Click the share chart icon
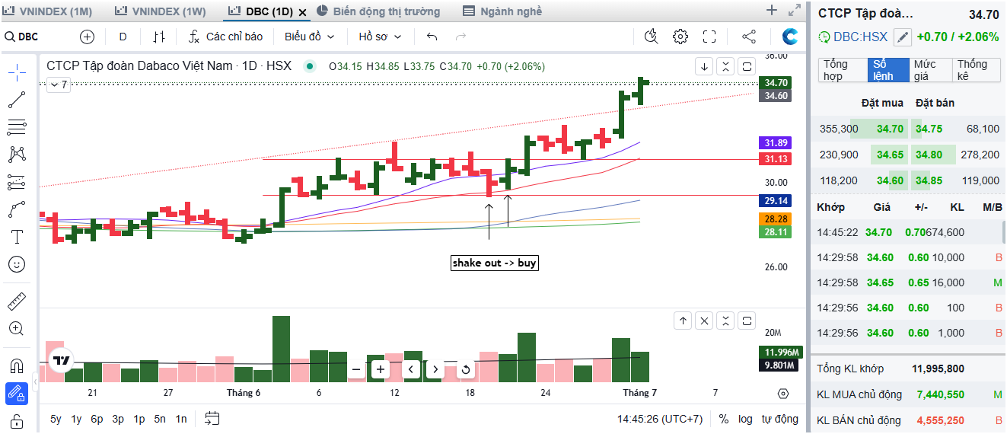 748,37
